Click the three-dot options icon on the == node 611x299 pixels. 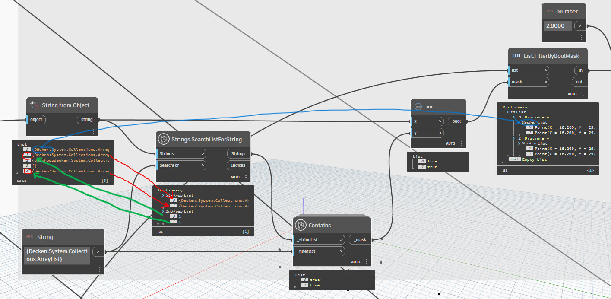[461, 143]
